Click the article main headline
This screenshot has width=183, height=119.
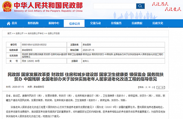click(86, 77)
